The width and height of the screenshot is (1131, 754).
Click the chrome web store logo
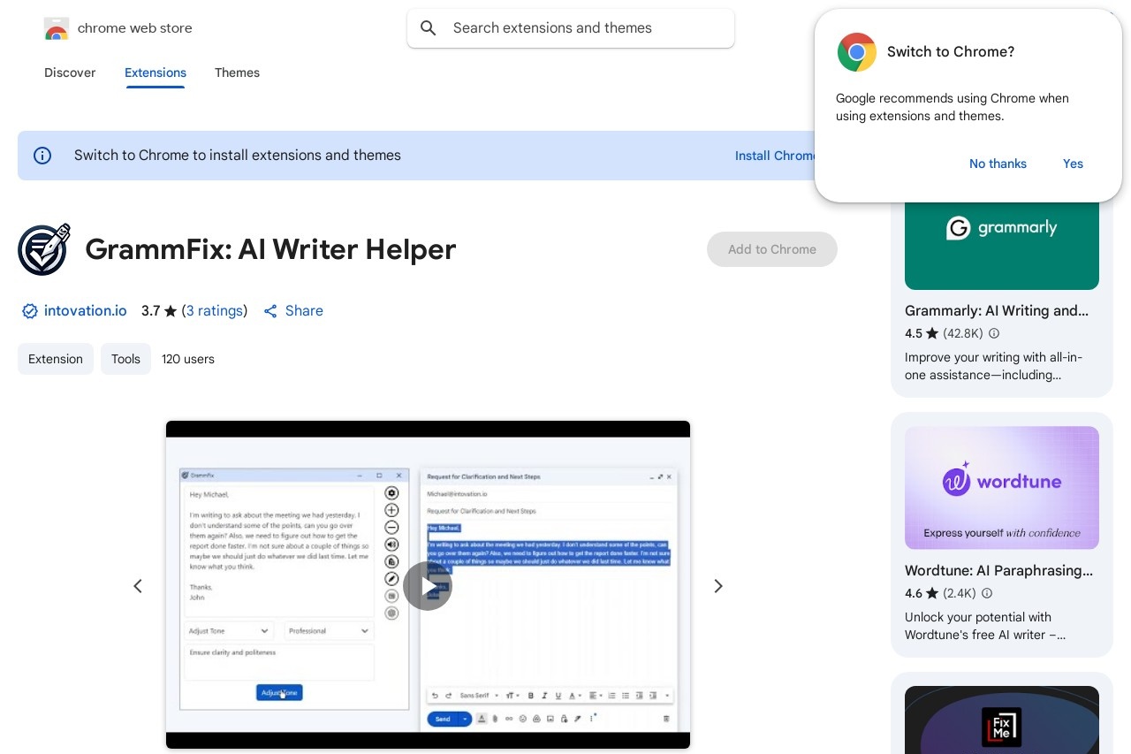[56, 28]
